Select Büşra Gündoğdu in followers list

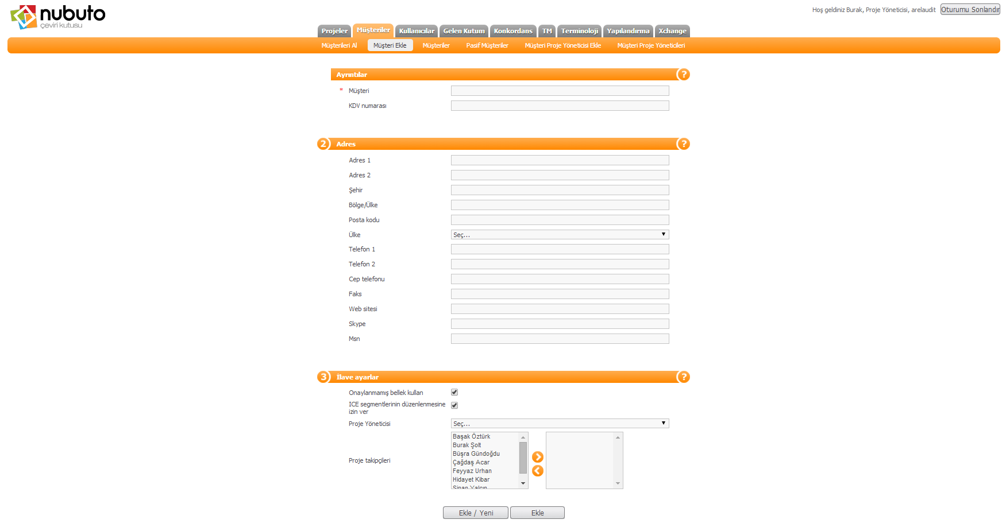pos(485,454)
